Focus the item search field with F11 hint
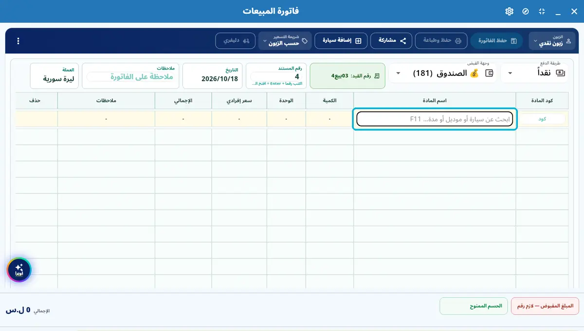This screenshot has height=331, width=584. pos(435,119)
